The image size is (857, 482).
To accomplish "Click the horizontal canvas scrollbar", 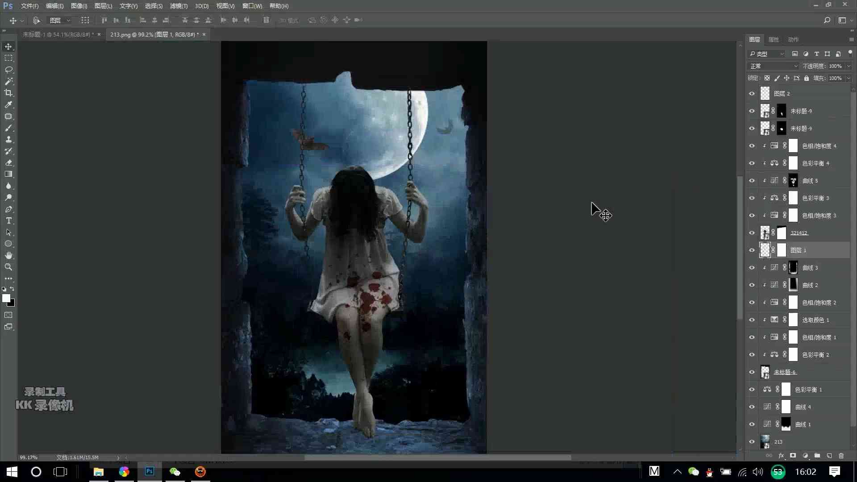I will 437,457.
